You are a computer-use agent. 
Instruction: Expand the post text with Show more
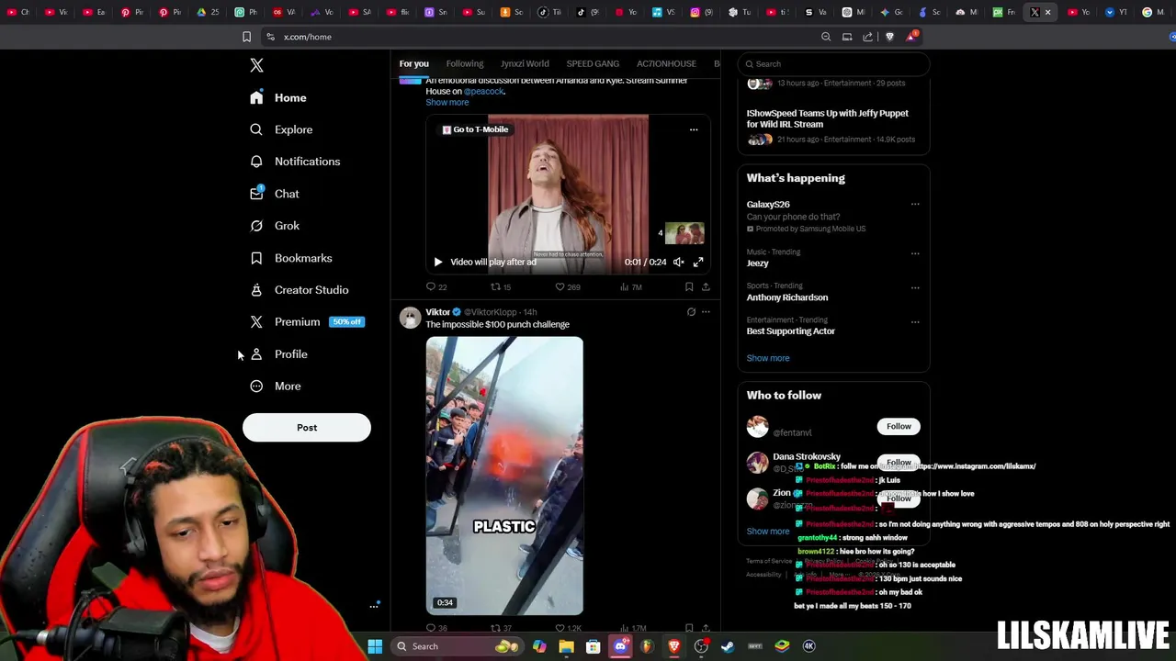447,102
